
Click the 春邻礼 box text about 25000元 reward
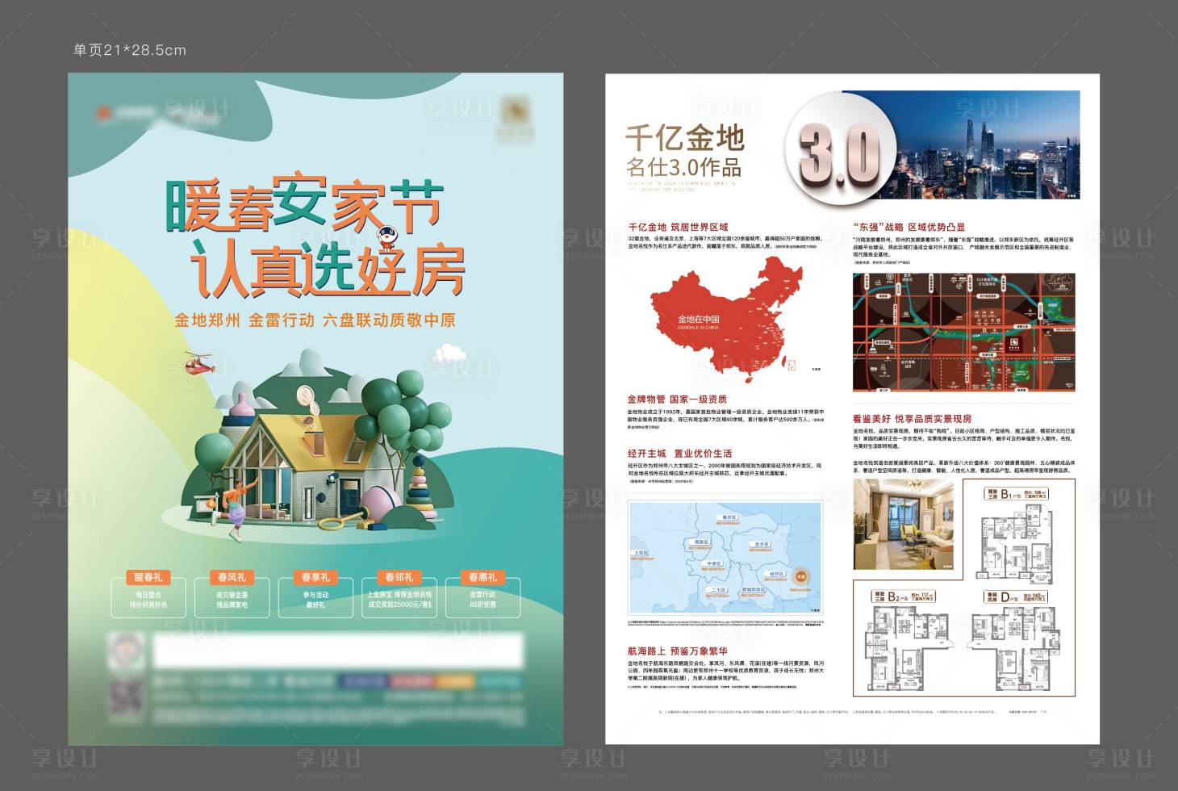tap(399, 600)
